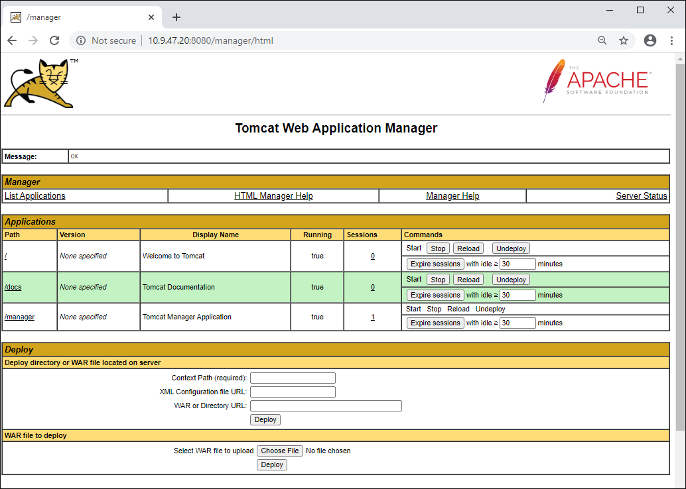Bookmark this page using the star icon

tap(624, 40)
